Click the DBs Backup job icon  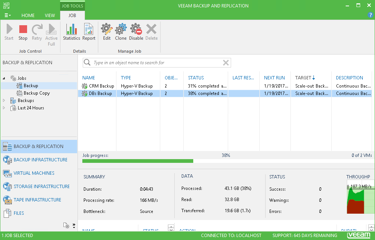(x=85, y=93)
